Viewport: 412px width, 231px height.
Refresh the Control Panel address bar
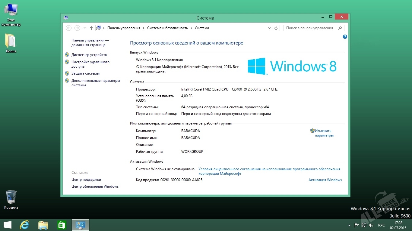[x=276, y=28]
